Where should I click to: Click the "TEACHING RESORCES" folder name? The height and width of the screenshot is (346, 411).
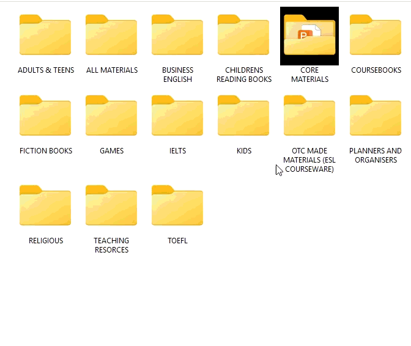click(112, 245)
